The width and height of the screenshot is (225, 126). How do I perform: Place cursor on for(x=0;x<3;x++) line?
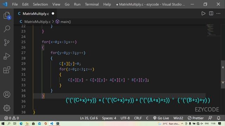coord(59,42)
